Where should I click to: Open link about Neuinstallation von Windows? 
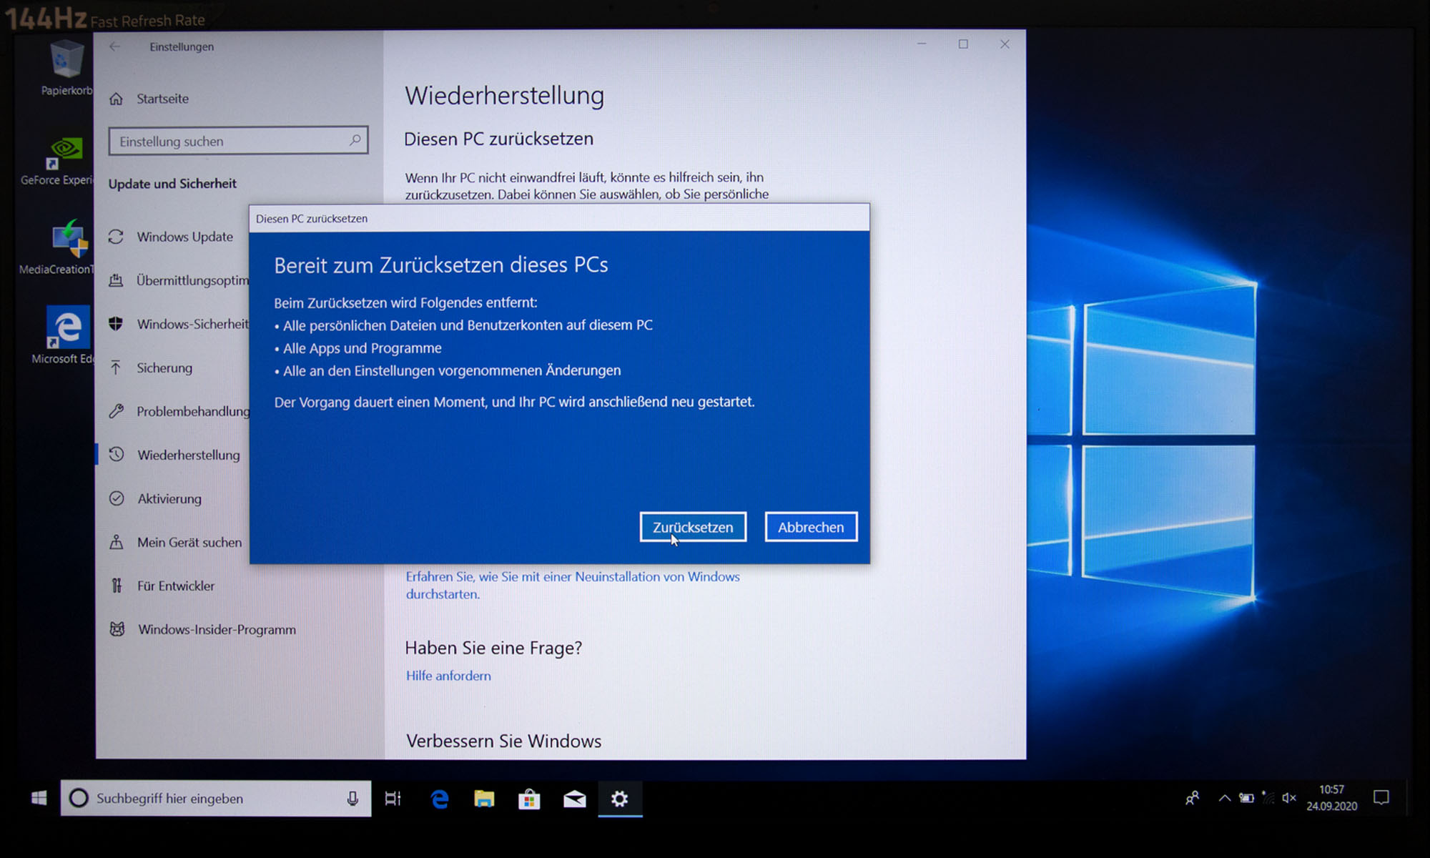[573, 585]
